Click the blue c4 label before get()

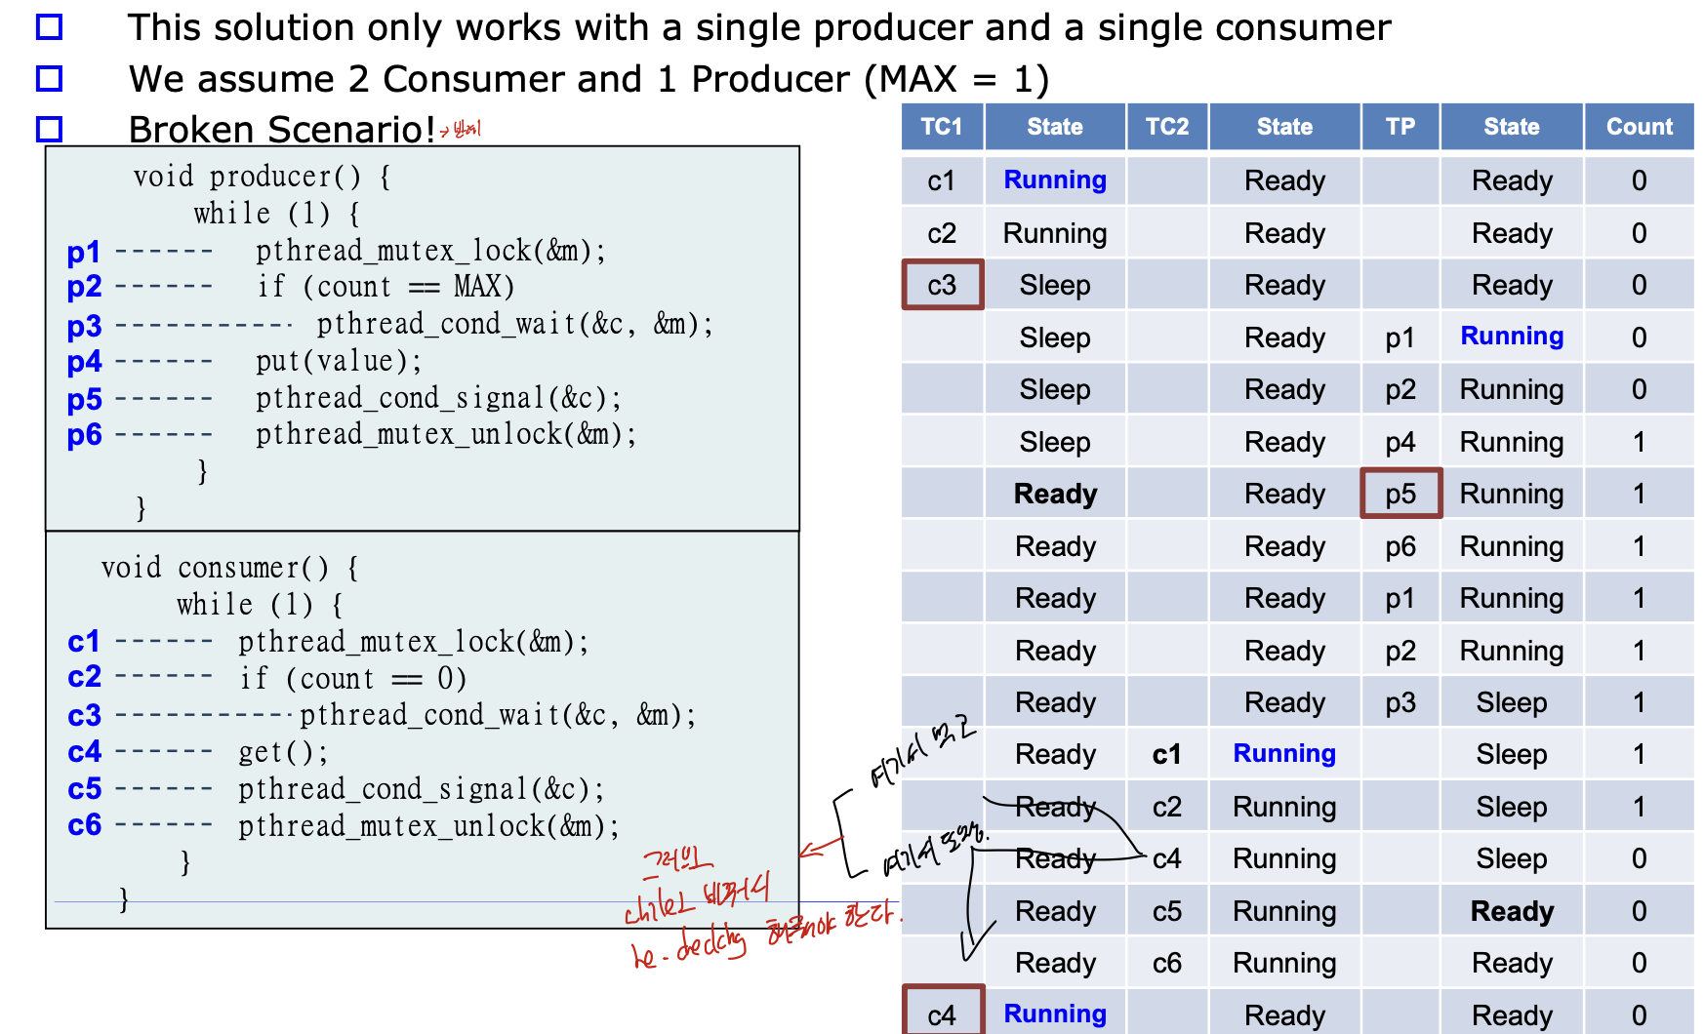coord(84,752)
